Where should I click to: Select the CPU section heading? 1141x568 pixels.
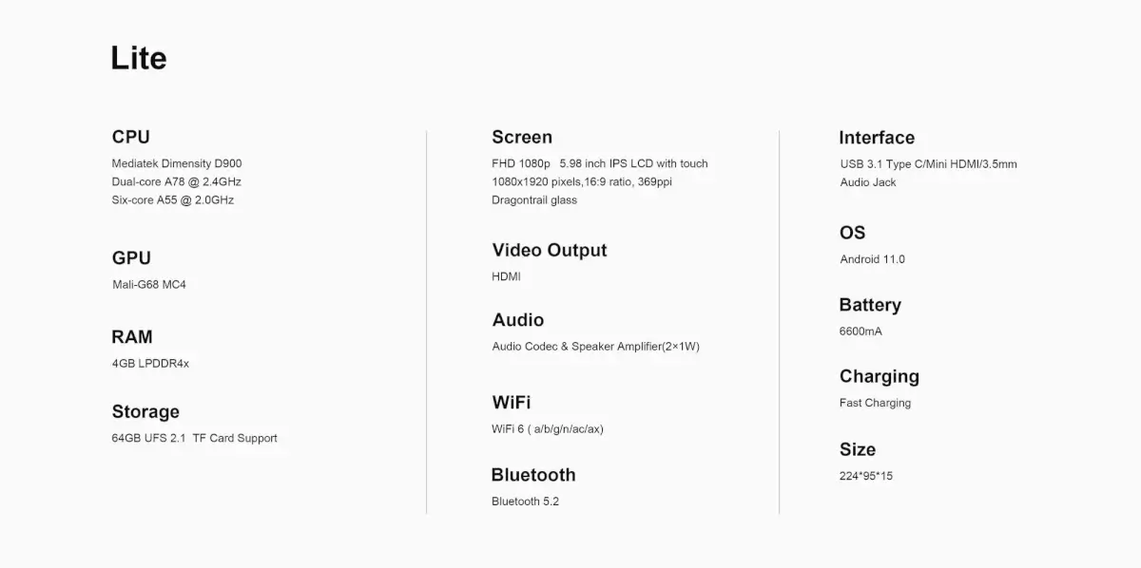point(131,137)
